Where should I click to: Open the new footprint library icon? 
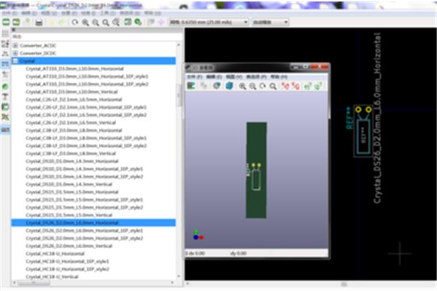[6, 22]
